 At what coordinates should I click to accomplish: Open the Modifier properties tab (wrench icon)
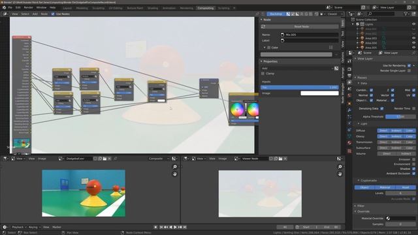tap(349, 110)
